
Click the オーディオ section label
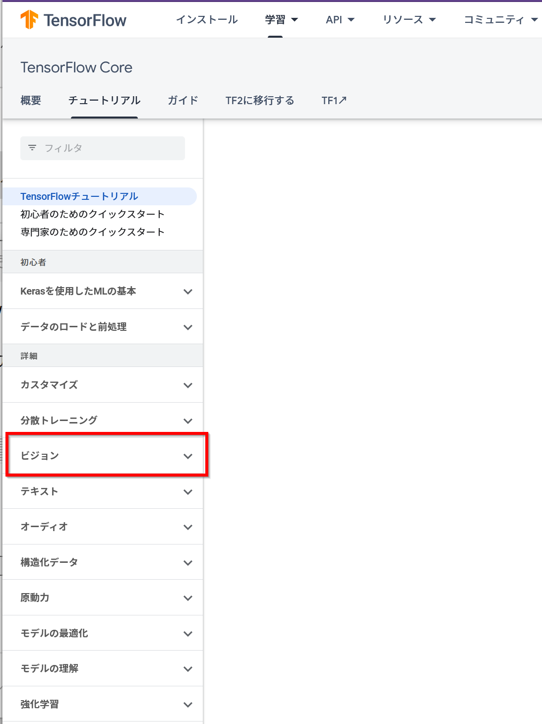[44, 527]
